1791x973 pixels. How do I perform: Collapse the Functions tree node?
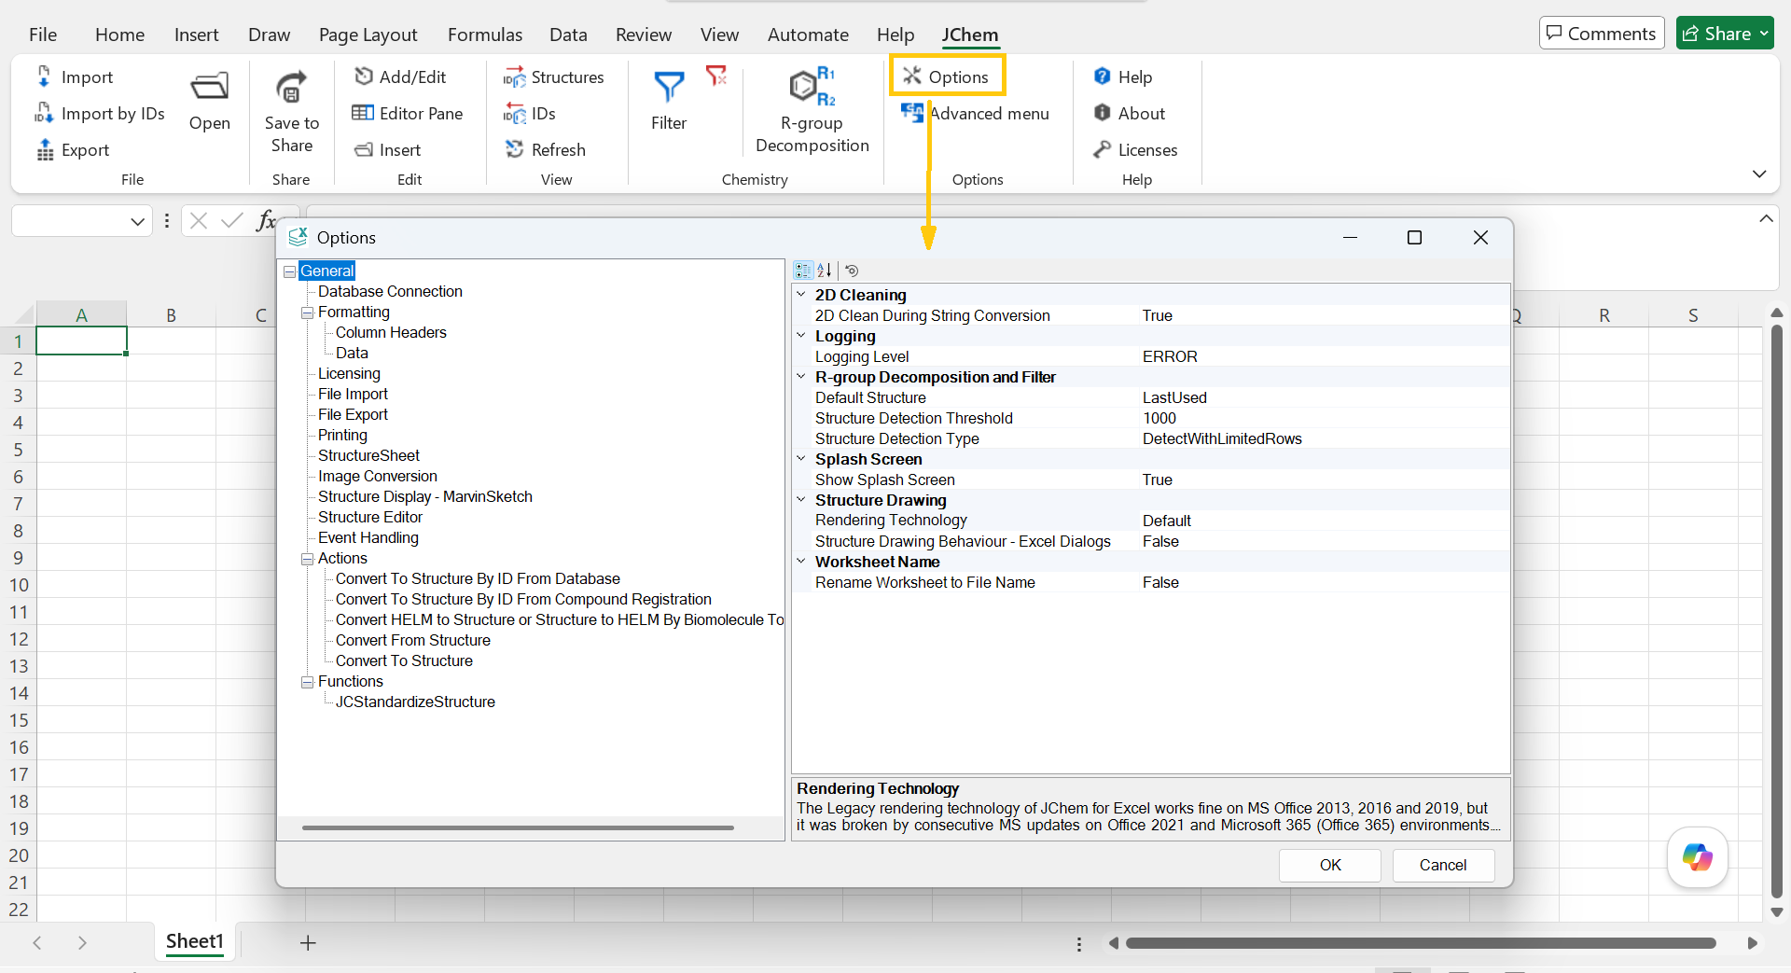click(x=307, y=682)
